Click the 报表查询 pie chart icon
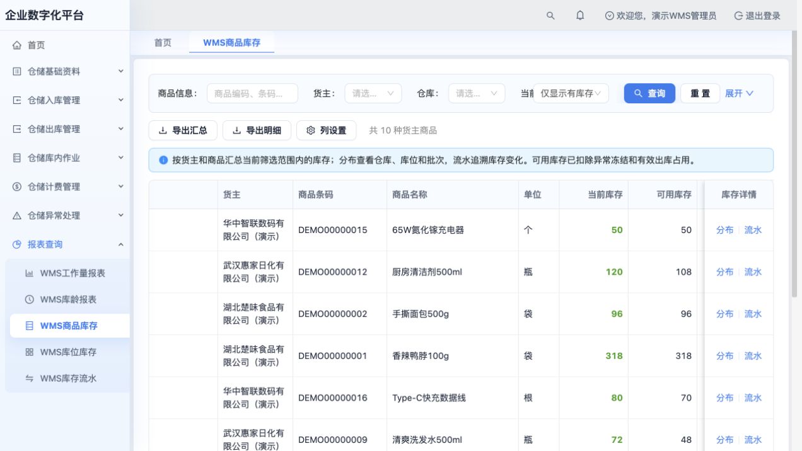The image size is (802, 451). click(17, 244)
